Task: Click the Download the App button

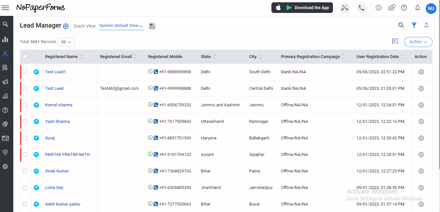Action: [302, 8]
